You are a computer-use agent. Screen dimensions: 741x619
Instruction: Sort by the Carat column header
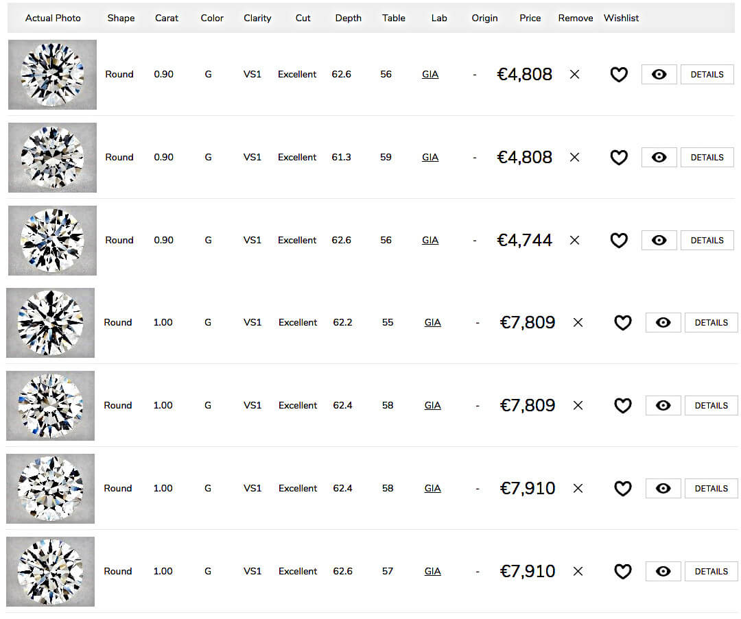167,18
